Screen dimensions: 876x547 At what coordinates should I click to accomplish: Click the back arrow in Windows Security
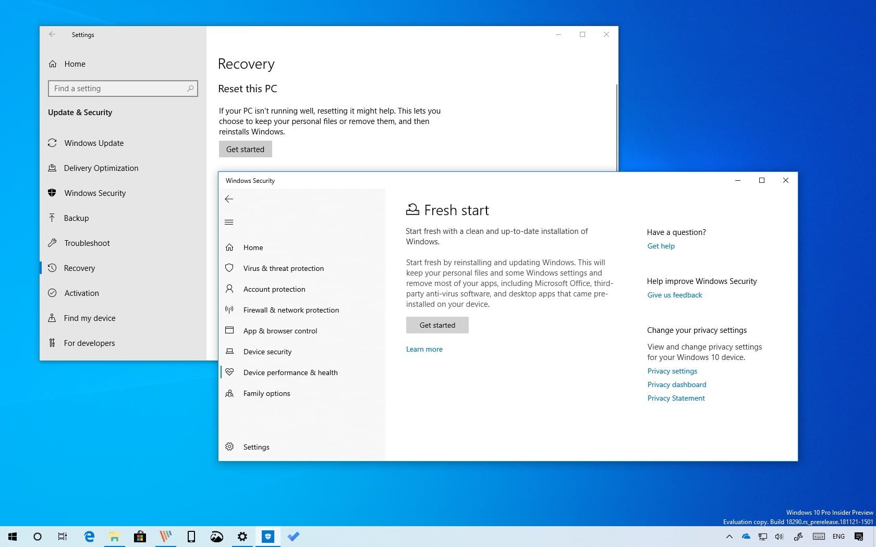(229, 199)
